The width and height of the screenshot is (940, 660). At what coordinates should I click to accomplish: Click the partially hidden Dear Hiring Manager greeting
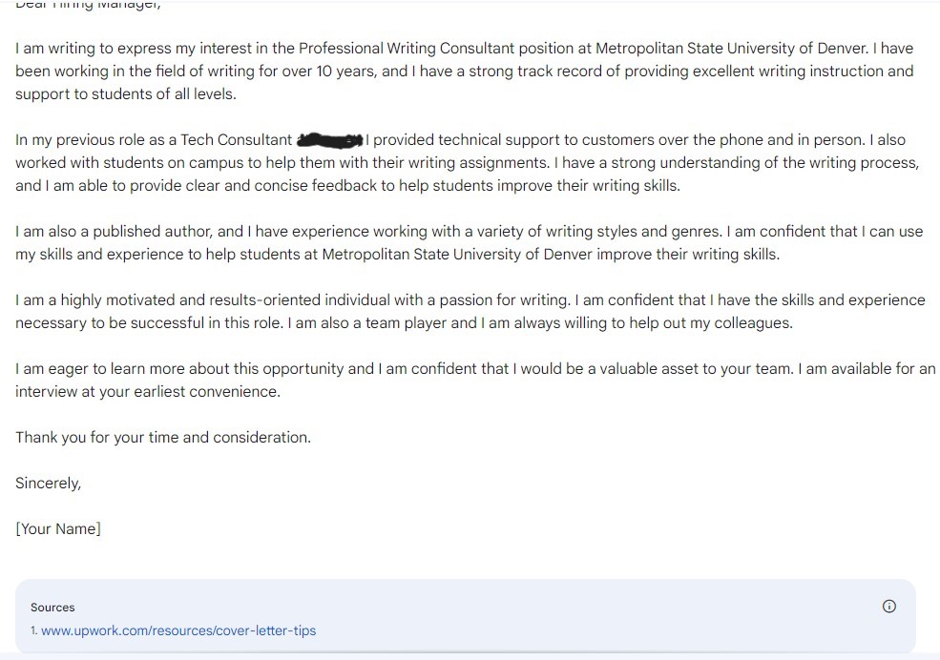[88, 5]
